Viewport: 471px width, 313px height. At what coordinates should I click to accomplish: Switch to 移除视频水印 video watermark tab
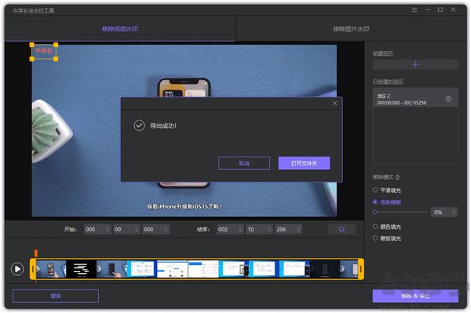120,29
